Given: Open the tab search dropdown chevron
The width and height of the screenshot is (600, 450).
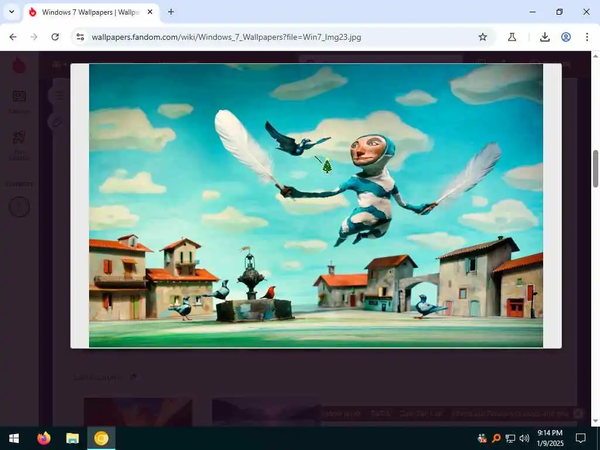Looking at the screenshot, I should 12,12.
